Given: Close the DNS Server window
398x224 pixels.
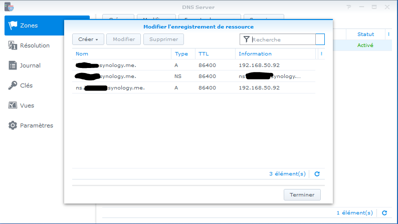Looking at the screenshot, I should pyautogui.click(x=387, y=7).
